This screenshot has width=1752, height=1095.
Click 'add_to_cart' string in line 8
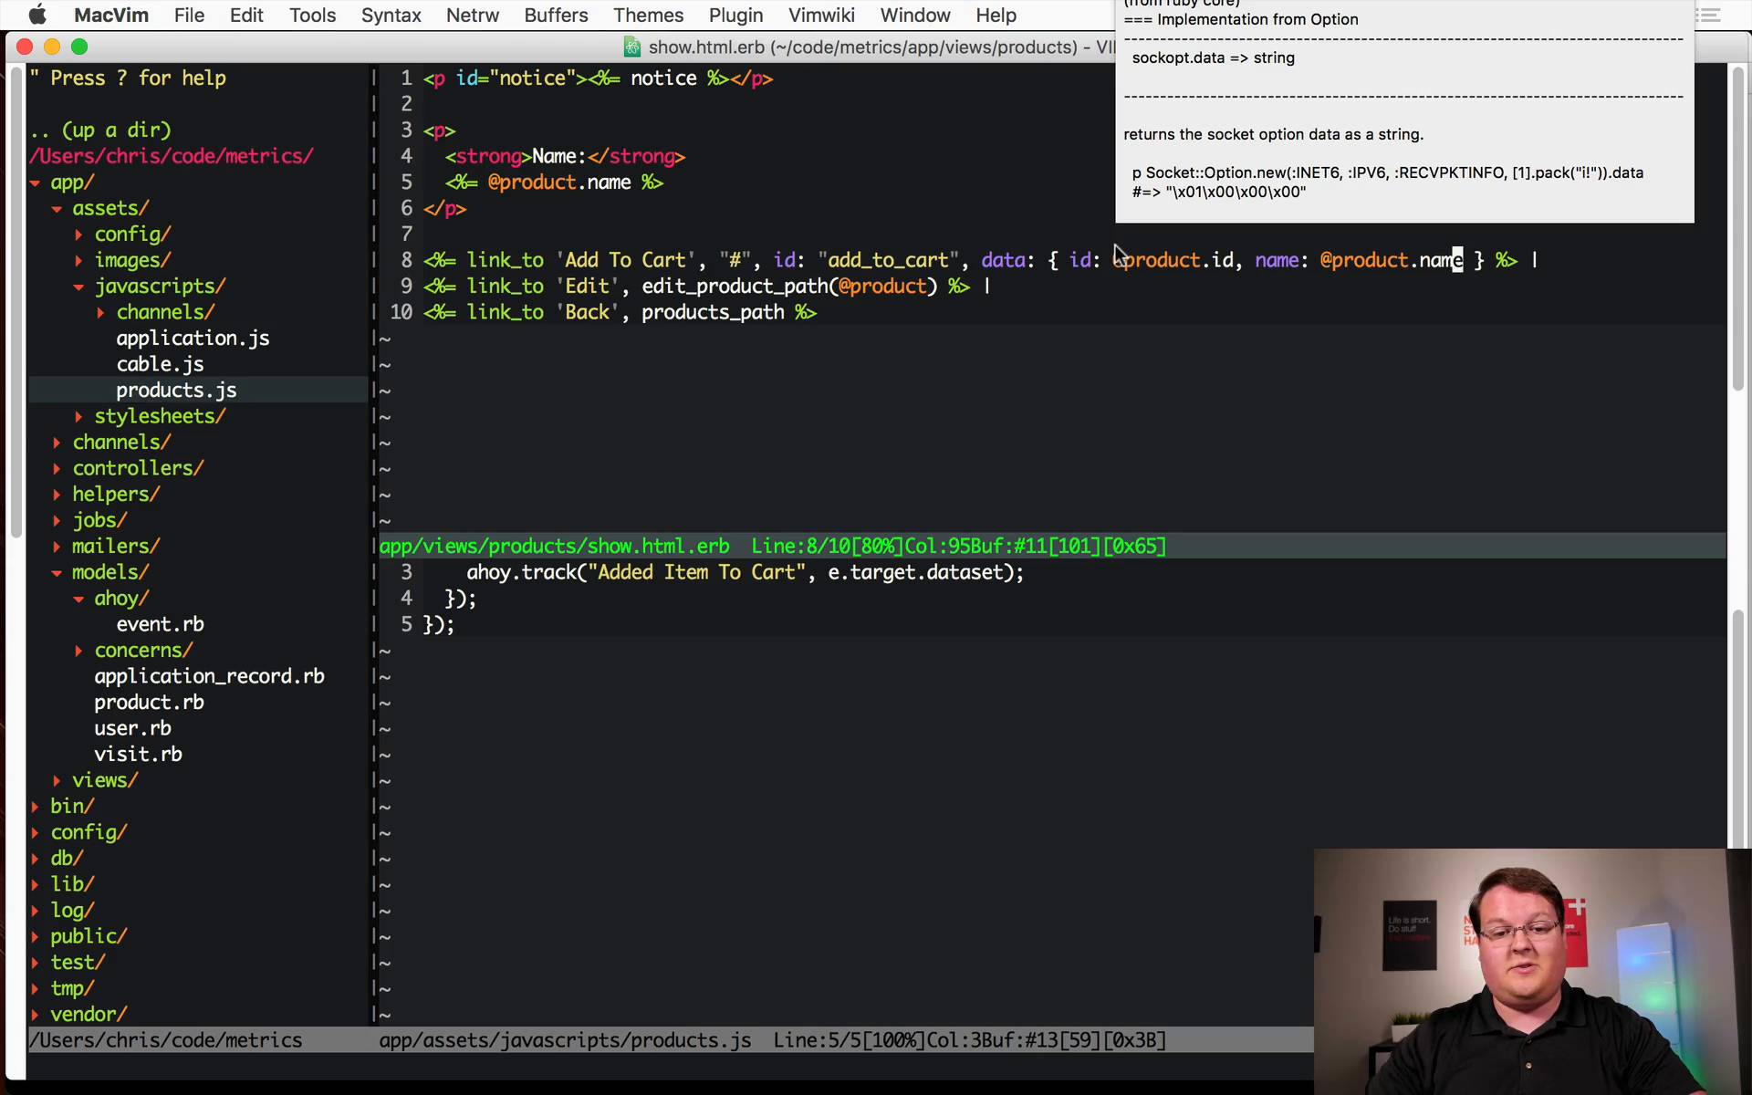pos(890,260)
